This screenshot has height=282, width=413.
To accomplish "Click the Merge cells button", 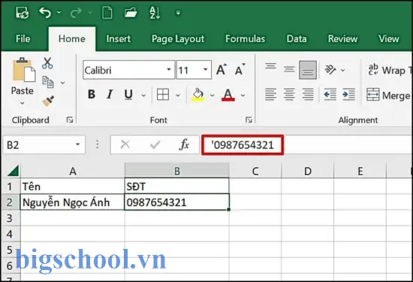I will (389, 95).
